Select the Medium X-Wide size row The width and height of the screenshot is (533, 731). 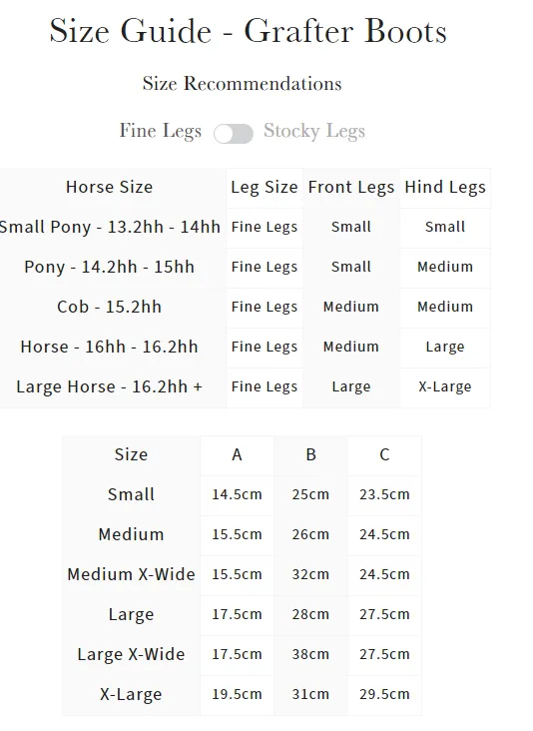point(242,574)
